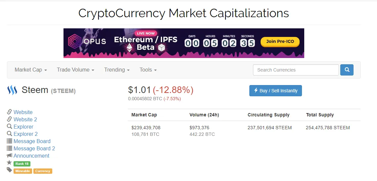The image size is (377, 181).
Task: Click the Buy / Sell Instantly button
Action: click(x=275, y=91)
